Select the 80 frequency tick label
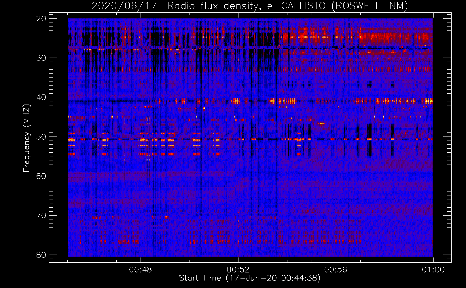This screenshot has height=288, width=466. [41, 255]
